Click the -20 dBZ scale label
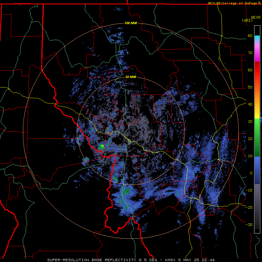The height and width of the screenshot is (262, 262). tap(249, 208)
